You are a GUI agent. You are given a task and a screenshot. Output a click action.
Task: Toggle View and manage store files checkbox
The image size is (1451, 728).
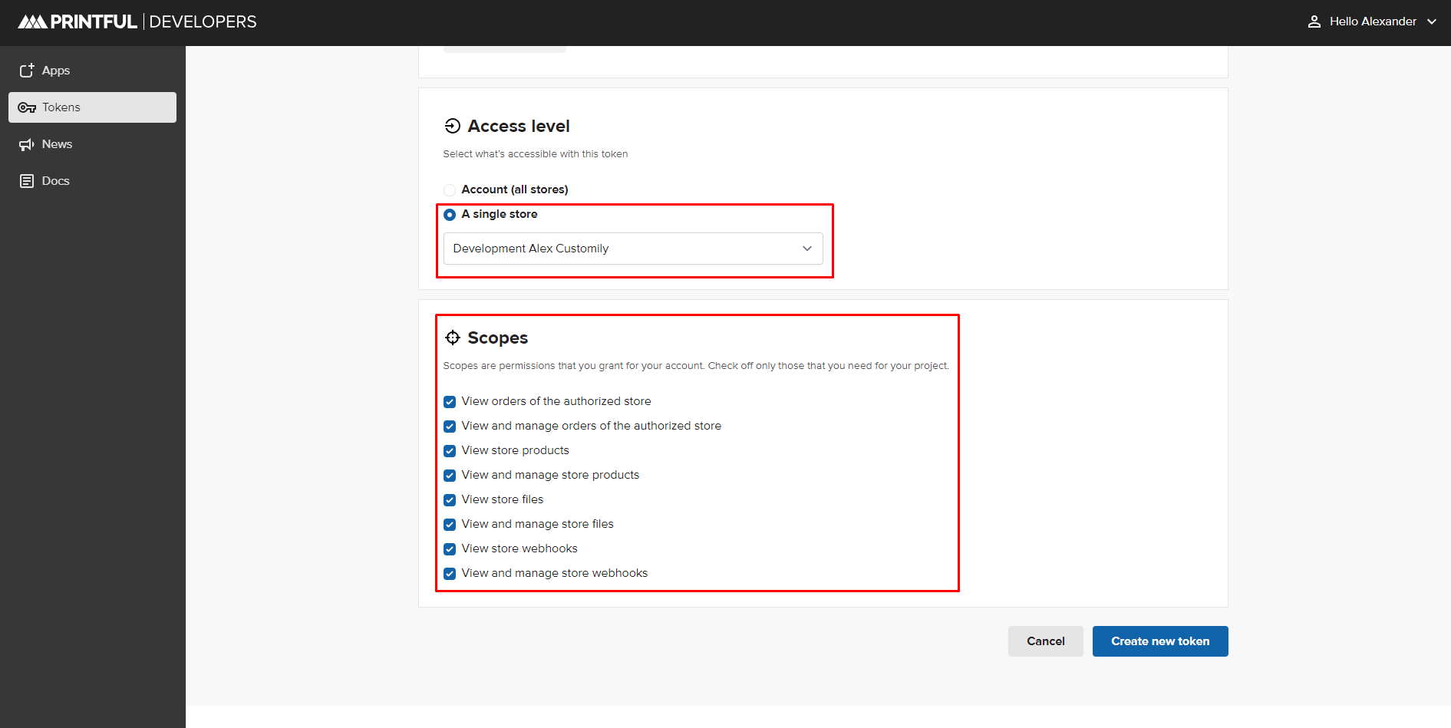pos(450,525)
